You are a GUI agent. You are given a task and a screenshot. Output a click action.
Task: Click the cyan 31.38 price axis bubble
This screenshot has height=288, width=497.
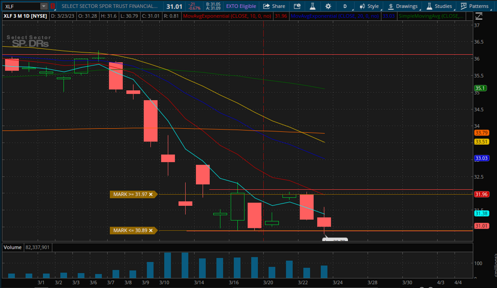tap(481, 213)
